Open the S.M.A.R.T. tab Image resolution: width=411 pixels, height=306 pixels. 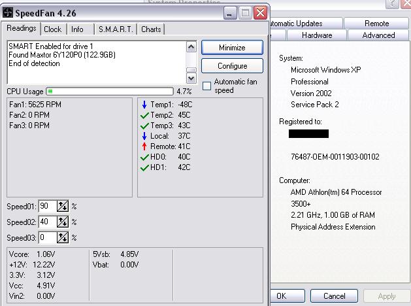click(x=116, y=29)
